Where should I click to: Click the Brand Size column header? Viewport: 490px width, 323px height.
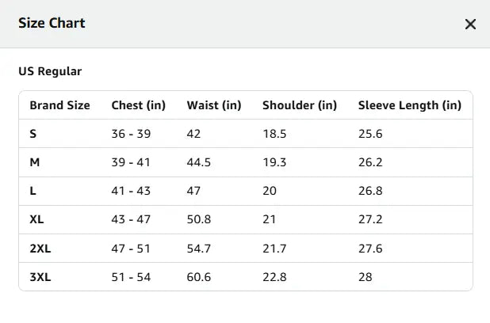(59, 105)
